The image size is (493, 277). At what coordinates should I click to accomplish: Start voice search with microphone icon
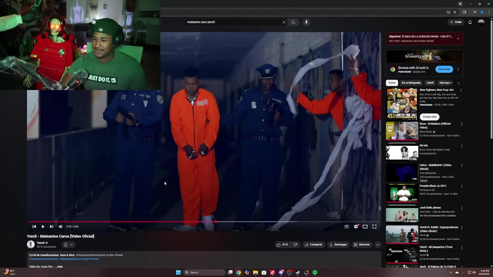click(306, 22)
